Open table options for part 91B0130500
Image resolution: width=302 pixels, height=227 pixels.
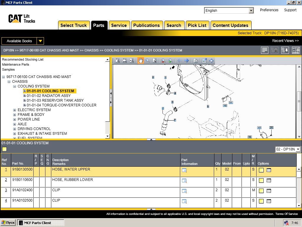pyautogui.click(x=269, y=170)
